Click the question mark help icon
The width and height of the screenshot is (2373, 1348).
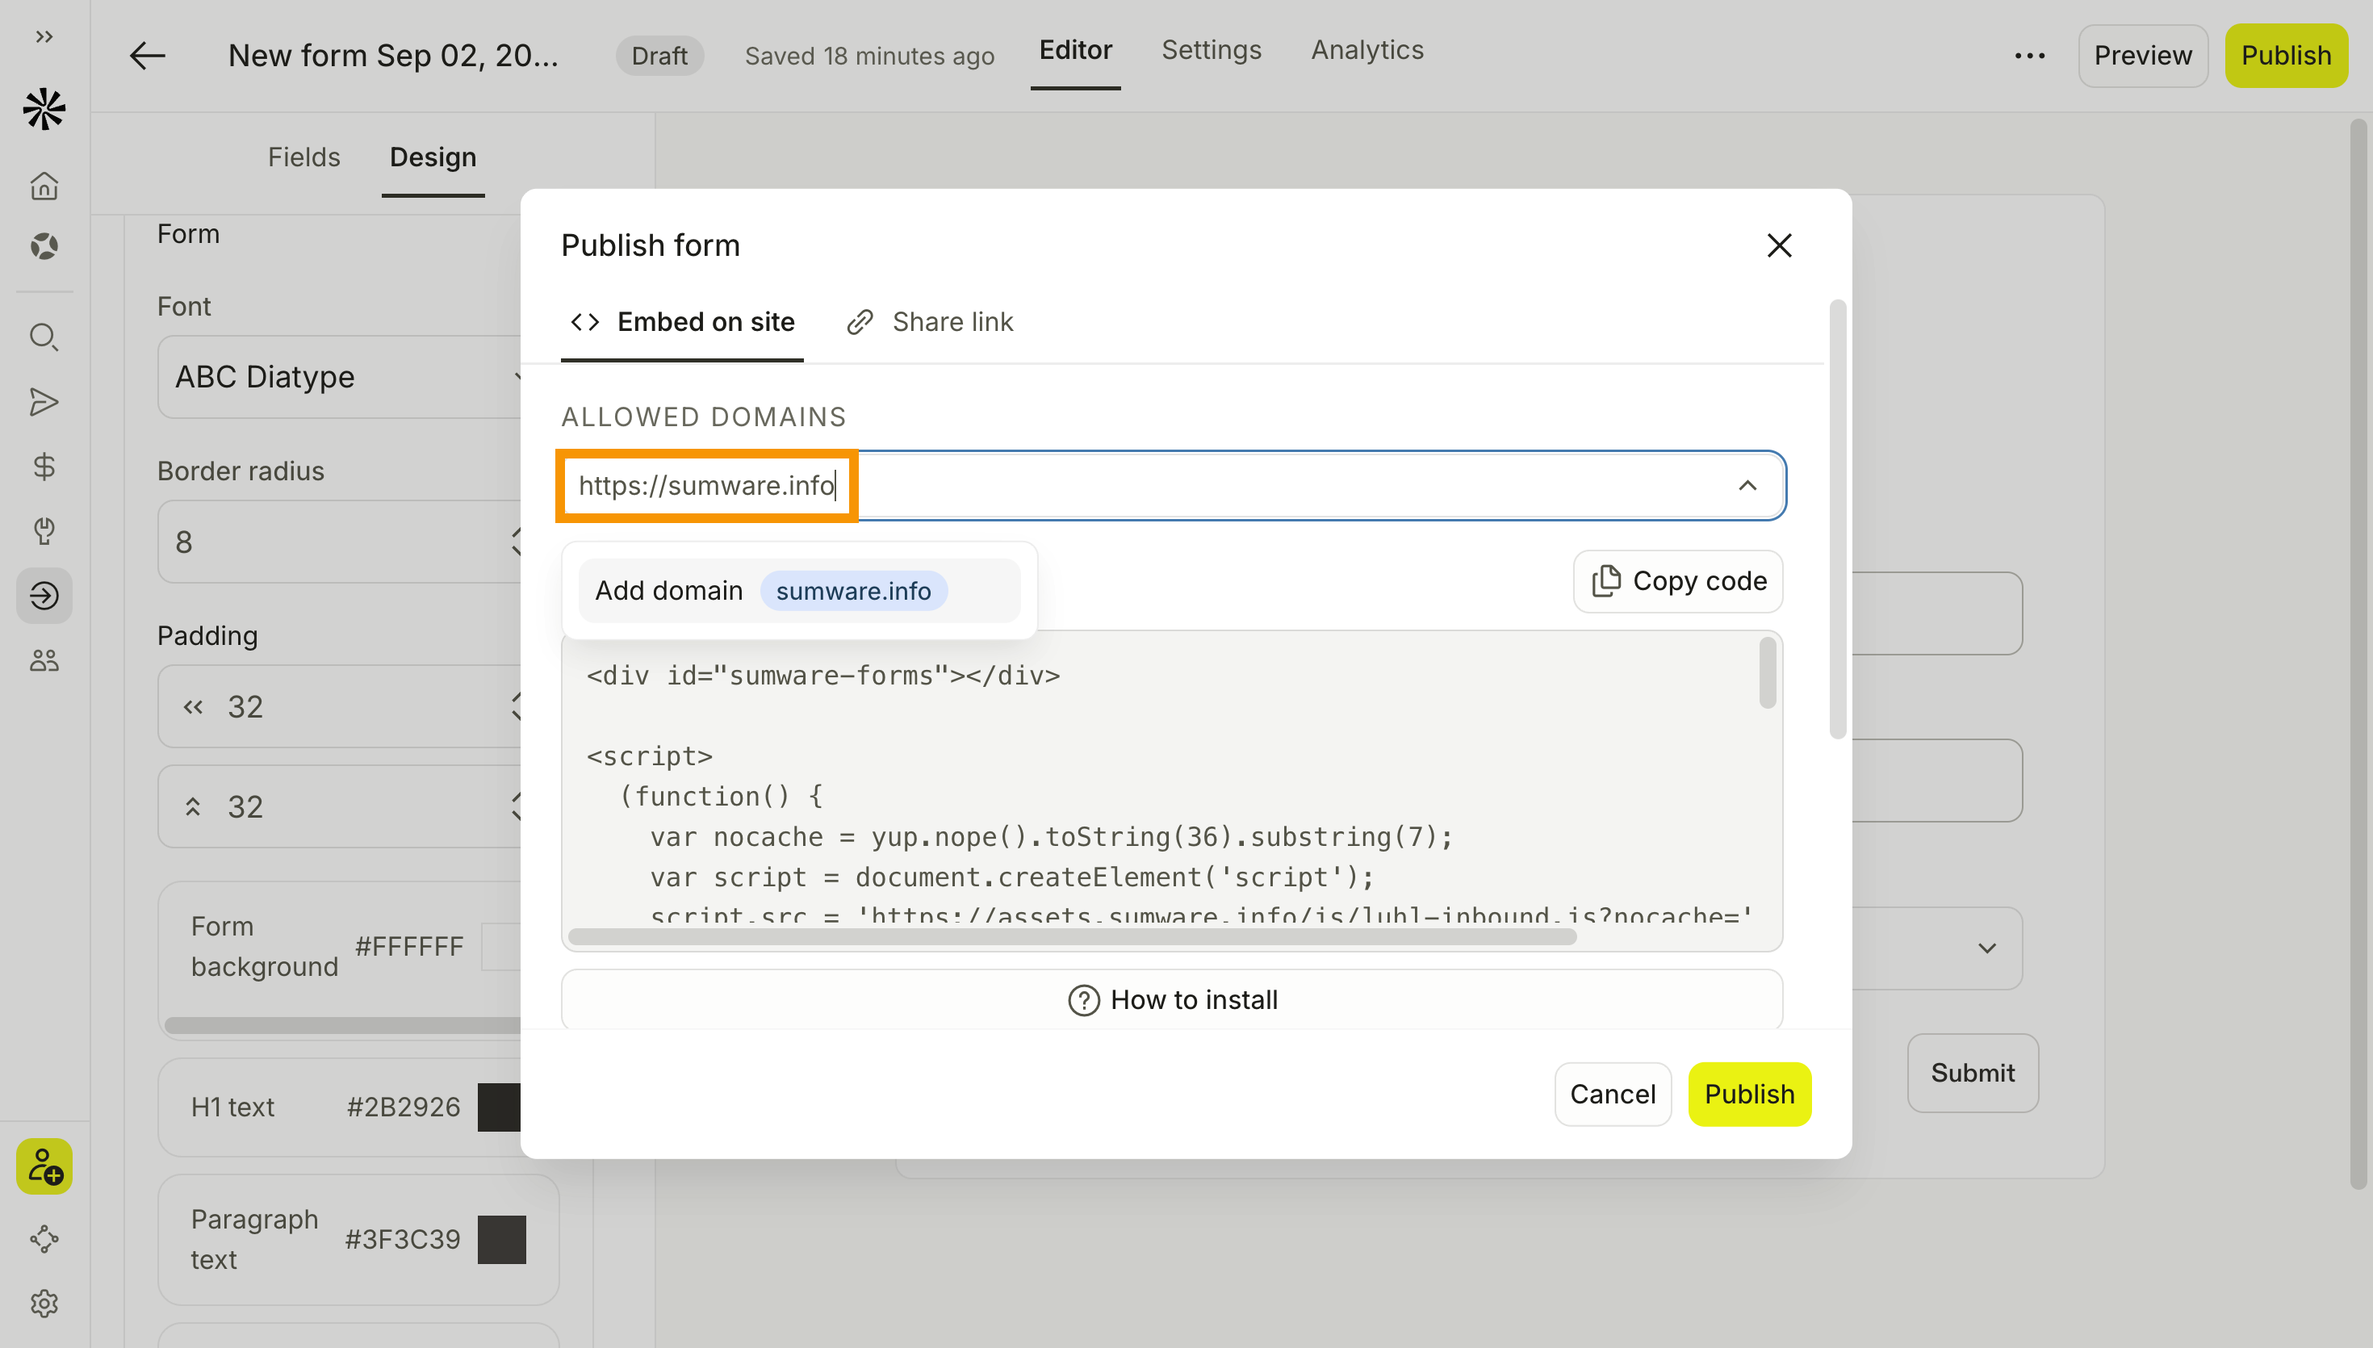tap(1084, 1000)
